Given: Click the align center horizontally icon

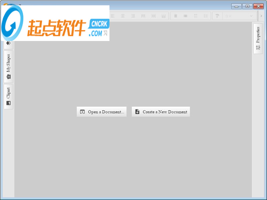Looking at the screenshot, I should pos(122,16).
